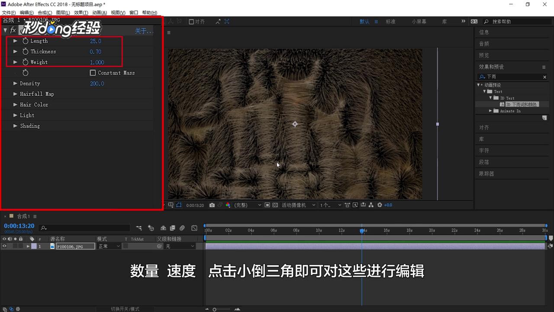Toggle the Length stopwatch keyframe icon

26,41
